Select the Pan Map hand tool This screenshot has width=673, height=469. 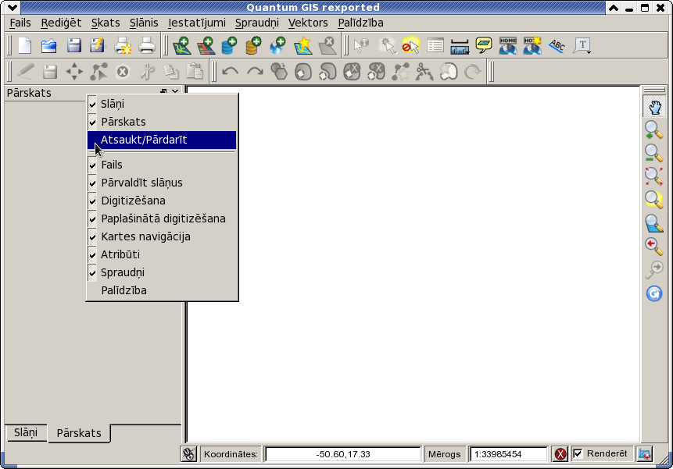(654, 107)
